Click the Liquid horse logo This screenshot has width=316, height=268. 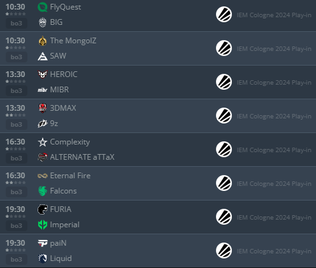click(43, 258)
